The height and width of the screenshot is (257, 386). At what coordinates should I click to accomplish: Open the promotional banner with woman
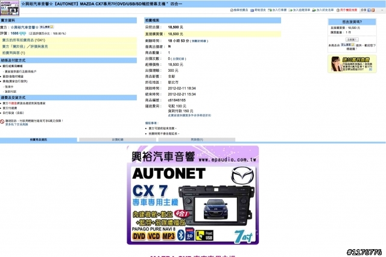tap(352, 64)
